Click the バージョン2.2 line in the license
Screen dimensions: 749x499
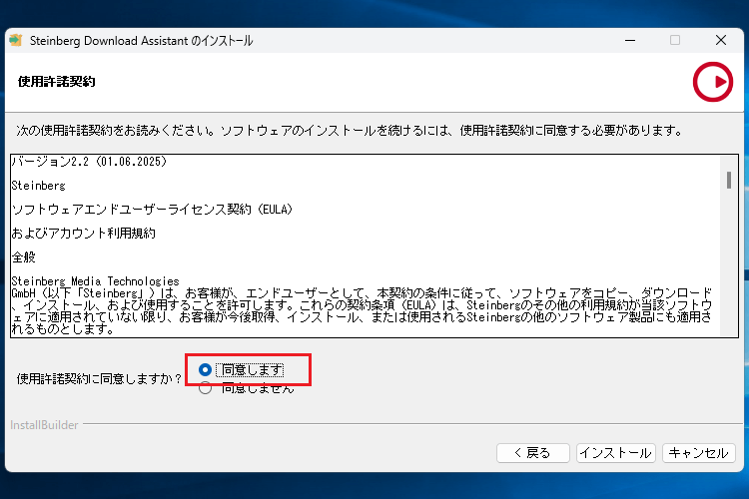pos(88,161)
